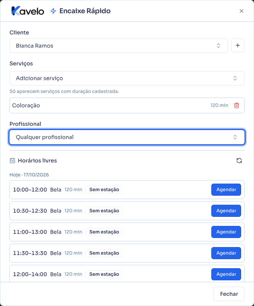
Task: Click the 12:00–14:00 time text
Action: pos(30,274)
